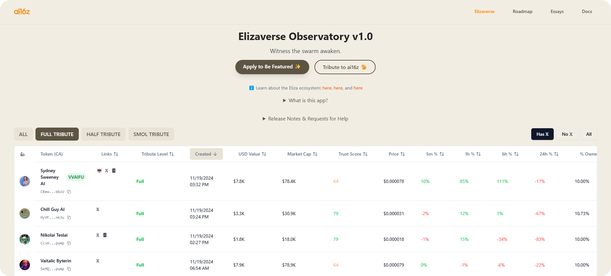The height and width of the screenshot is (276, 611).
Task: Show All tokens regardless of X
Action: point(589,134)
